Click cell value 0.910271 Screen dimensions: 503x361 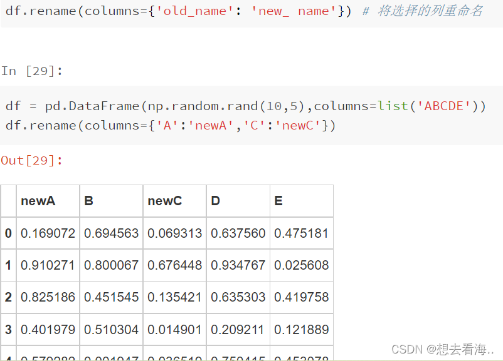click(x=48, y=265)
